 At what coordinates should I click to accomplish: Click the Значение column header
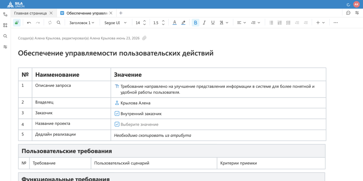pos(218,74)
